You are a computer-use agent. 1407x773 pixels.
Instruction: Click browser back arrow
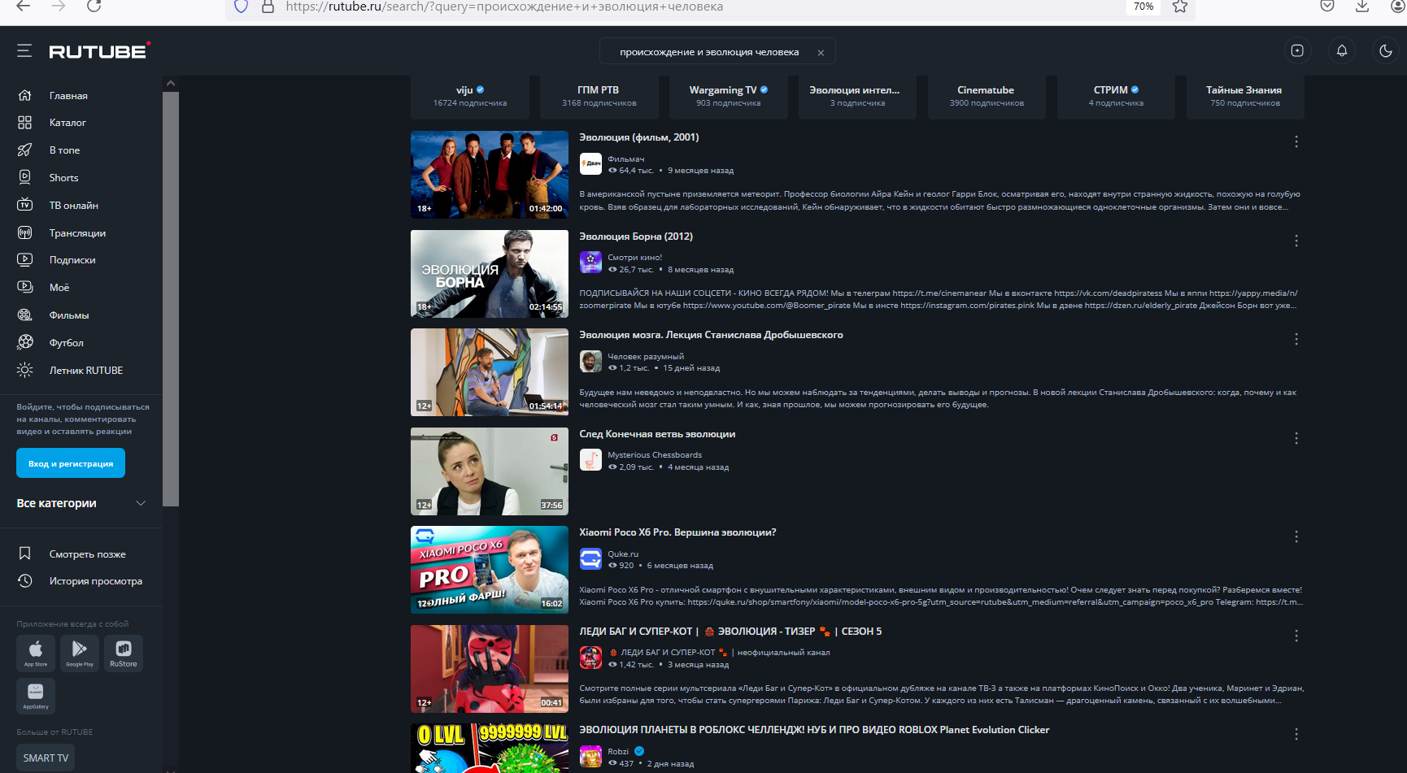23,6
